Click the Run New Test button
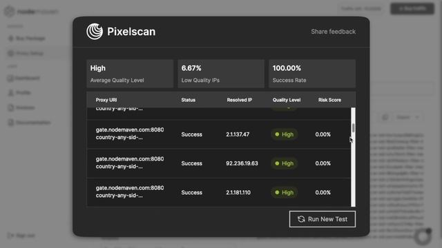 (323, 219)
